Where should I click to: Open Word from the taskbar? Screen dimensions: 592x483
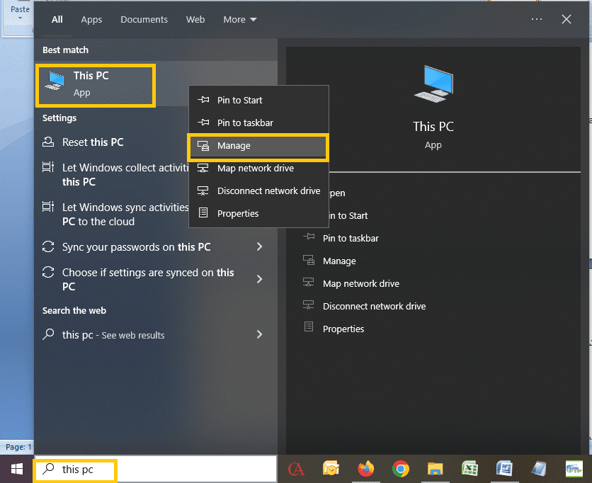point(504,469)
